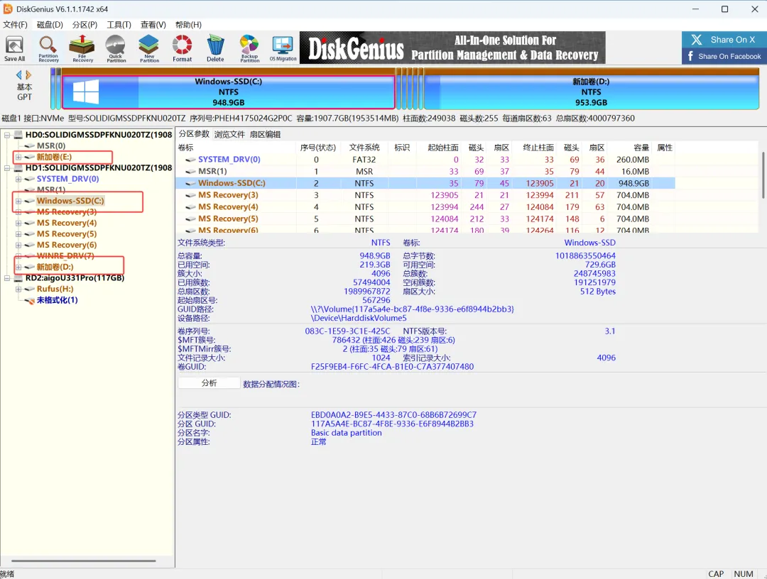
Task: Open the 分区(P) menu
Action: [85, 24]
